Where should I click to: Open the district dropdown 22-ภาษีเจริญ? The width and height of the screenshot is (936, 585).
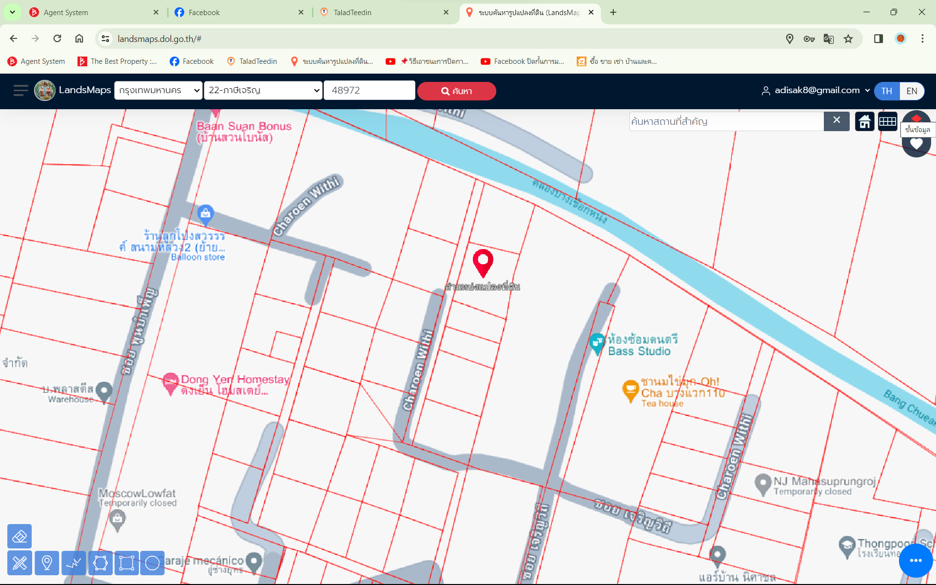(x=263, y=90)
